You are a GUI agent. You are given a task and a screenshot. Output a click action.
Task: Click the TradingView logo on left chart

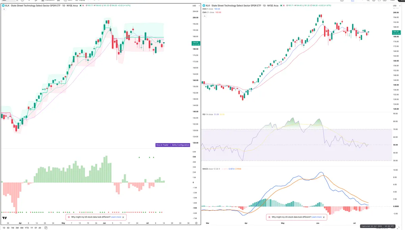(x=4, y=218)
